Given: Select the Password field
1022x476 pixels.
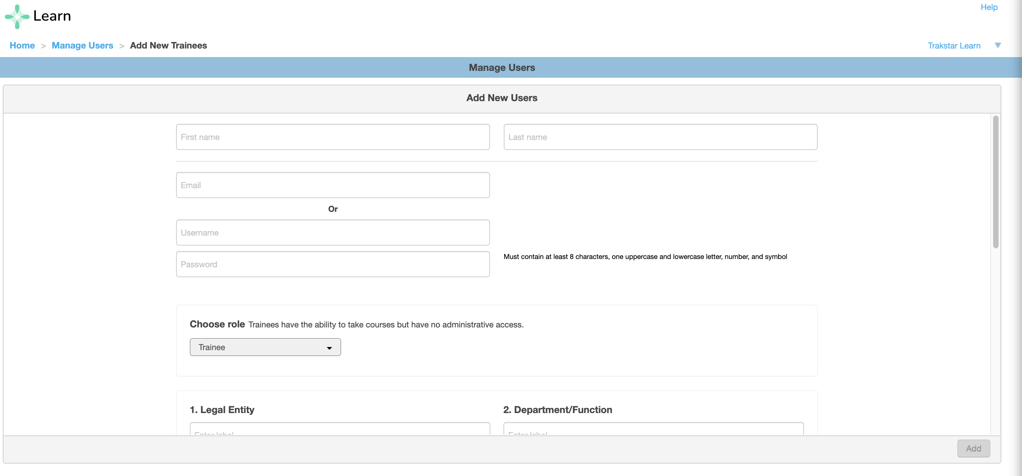Looking at the screenshot, I should pyautogui.click(x=333, y=264).
